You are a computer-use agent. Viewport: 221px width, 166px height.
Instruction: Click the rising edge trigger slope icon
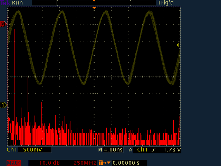click(x=154, y=150)
